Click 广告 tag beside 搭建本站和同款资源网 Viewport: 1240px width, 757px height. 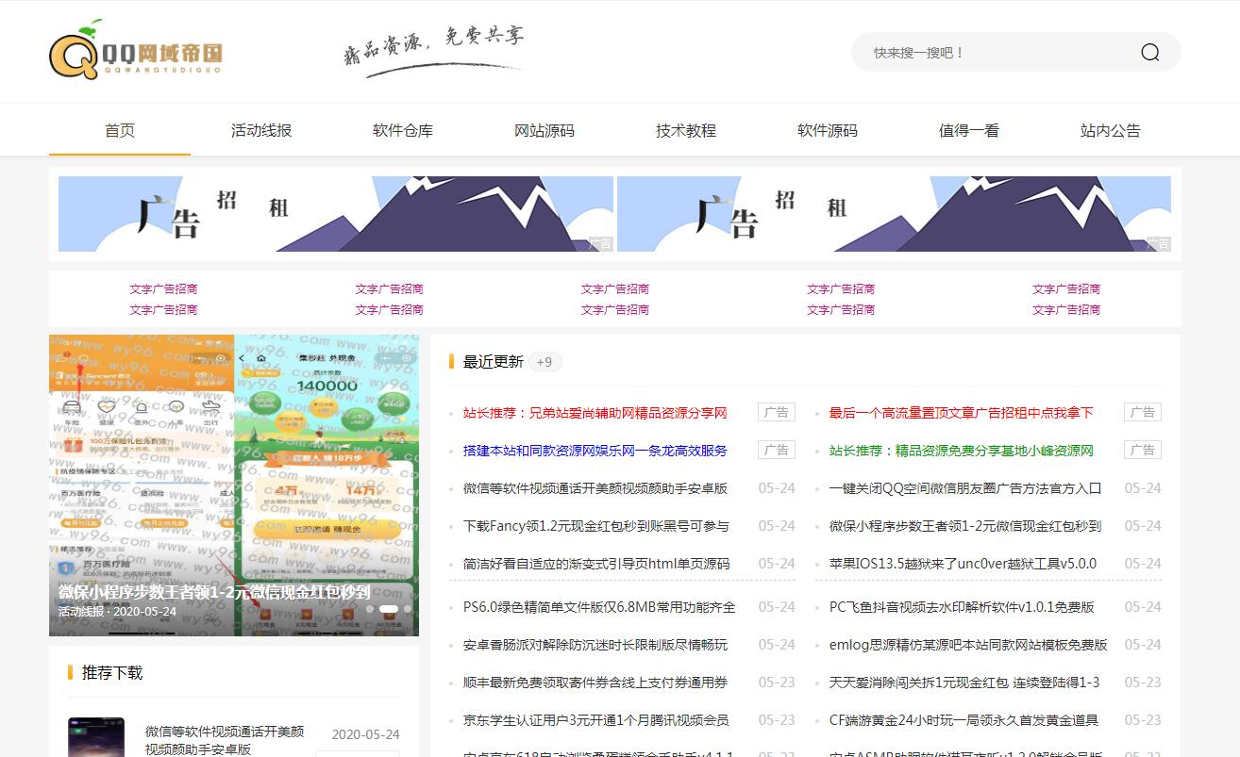pyautogui.click(x=776, y=450)
